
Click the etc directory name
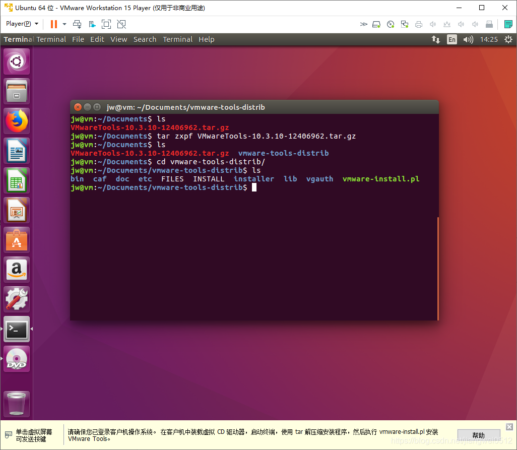[145, 179]
